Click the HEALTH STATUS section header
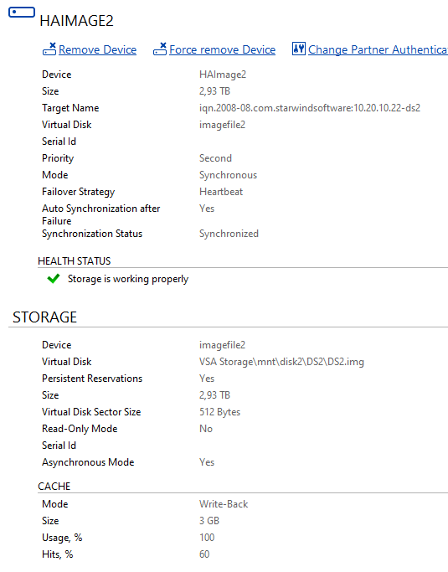This screenshot has width=448, height=572. click(74, 261)
